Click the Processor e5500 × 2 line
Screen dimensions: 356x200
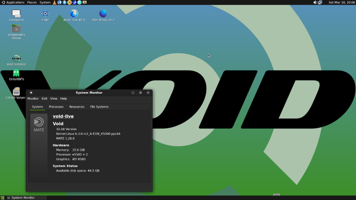click(x=72, y=155)
